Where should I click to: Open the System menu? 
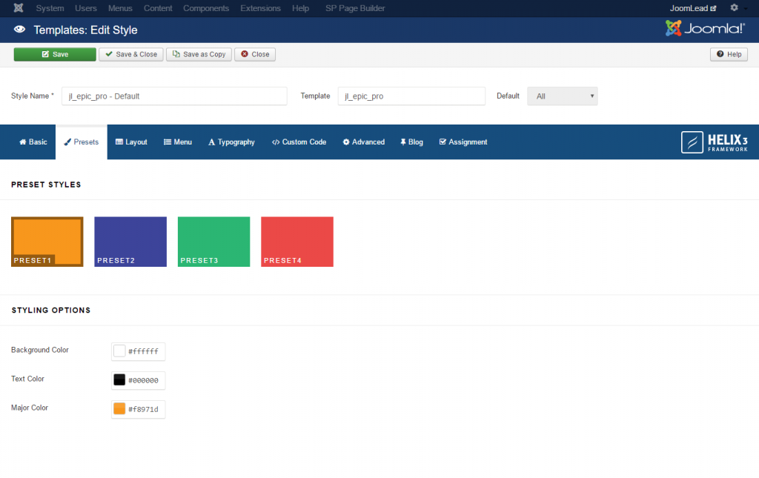50,8
